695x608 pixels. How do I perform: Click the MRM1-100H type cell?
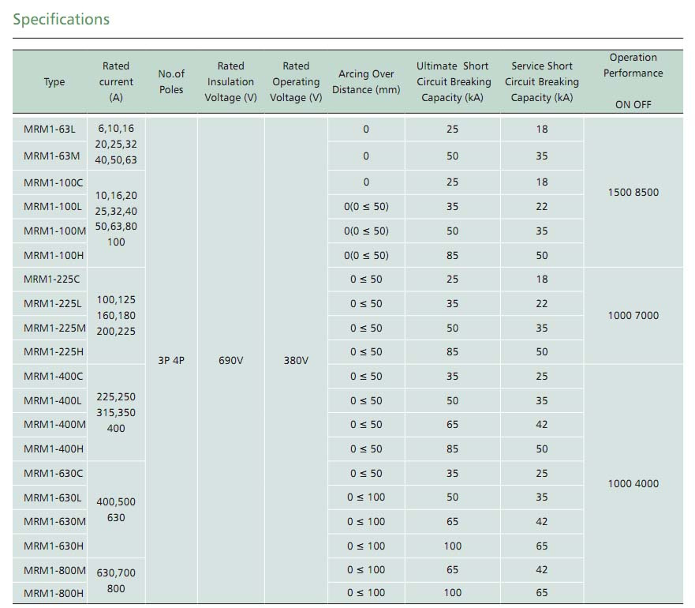pos(54,256)
